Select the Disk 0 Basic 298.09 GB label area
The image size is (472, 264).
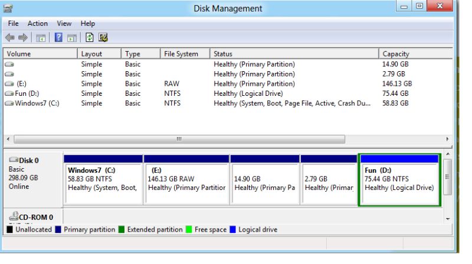33,179
